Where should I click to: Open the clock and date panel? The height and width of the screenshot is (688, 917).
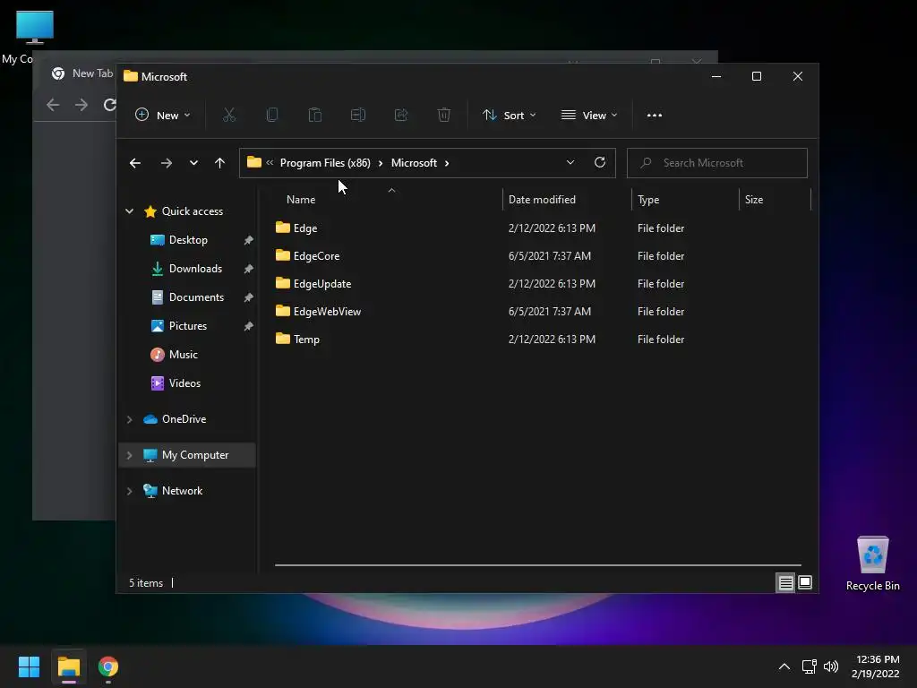tap(876, 666)
